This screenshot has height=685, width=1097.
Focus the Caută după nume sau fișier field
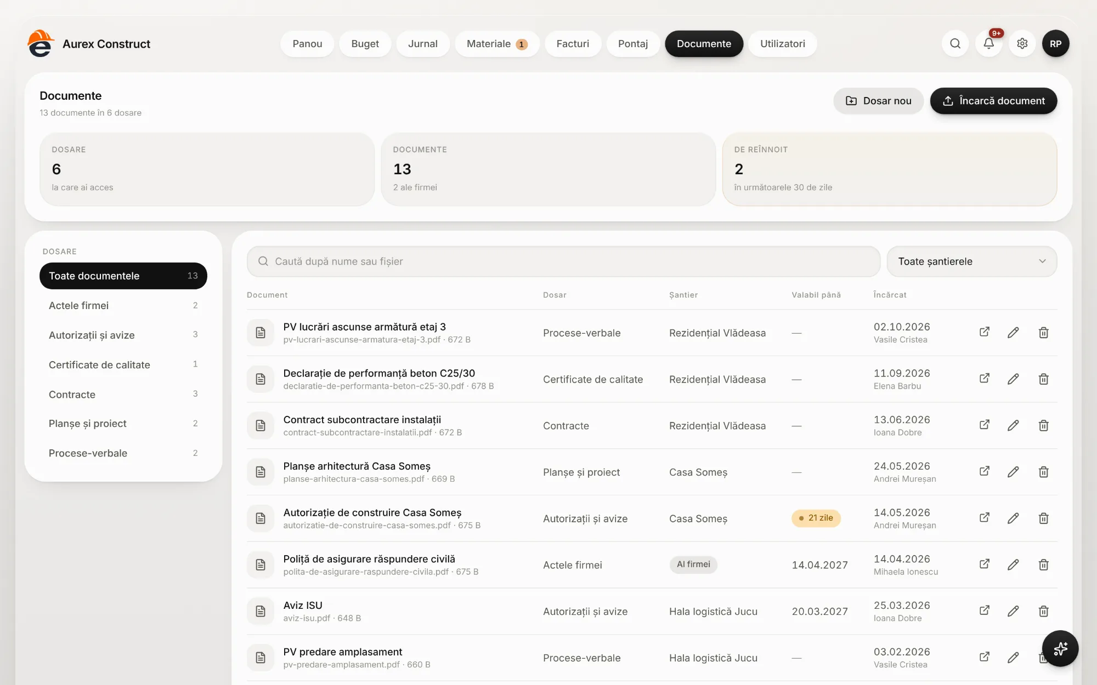(563, 261)
